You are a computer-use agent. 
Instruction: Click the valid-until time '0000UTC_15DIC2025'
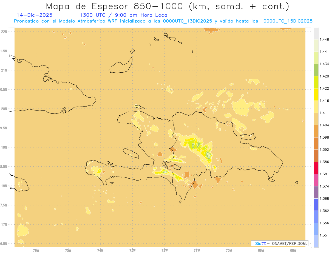[288, 21]
